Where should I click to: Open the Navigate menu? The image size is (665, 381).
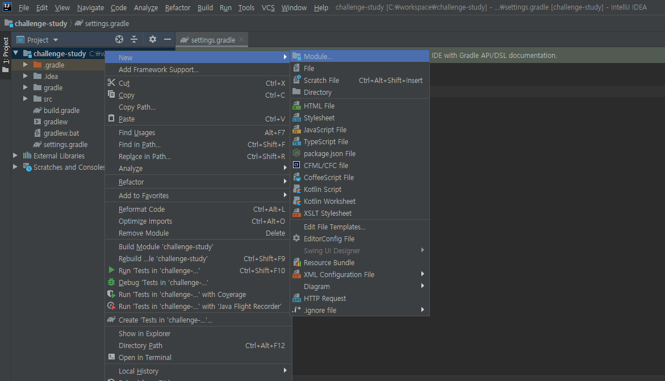point(90,7)
